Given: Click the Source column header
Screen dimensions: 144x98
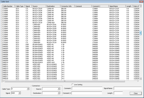Looking at the screenshot, I should tap(39, 6).
